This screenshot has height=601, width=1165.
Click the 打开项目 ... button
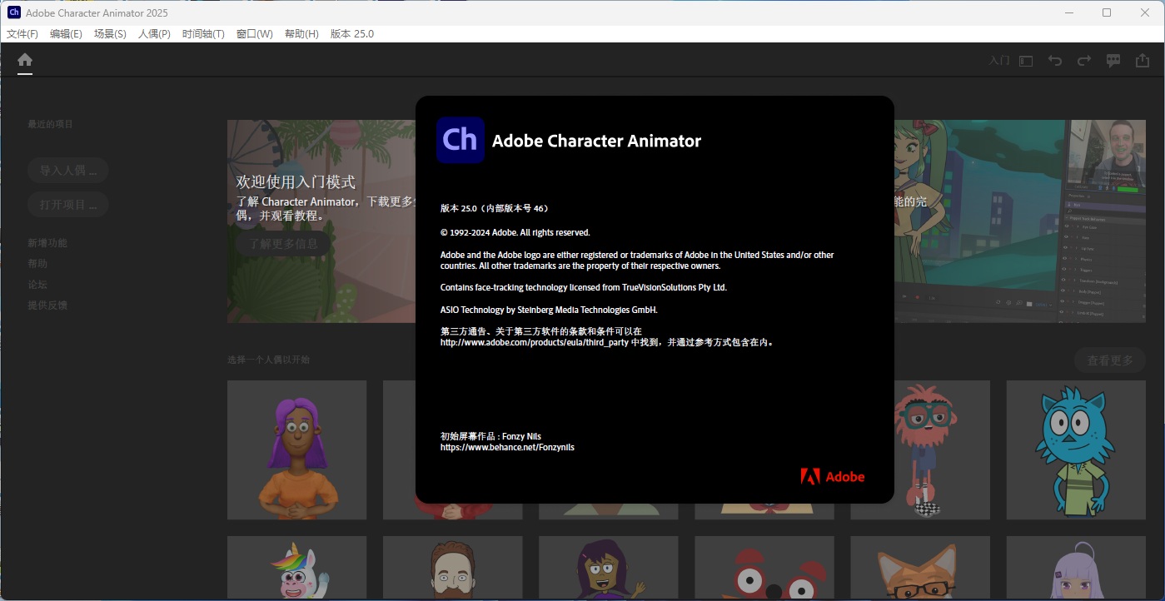tap(68, 205)
